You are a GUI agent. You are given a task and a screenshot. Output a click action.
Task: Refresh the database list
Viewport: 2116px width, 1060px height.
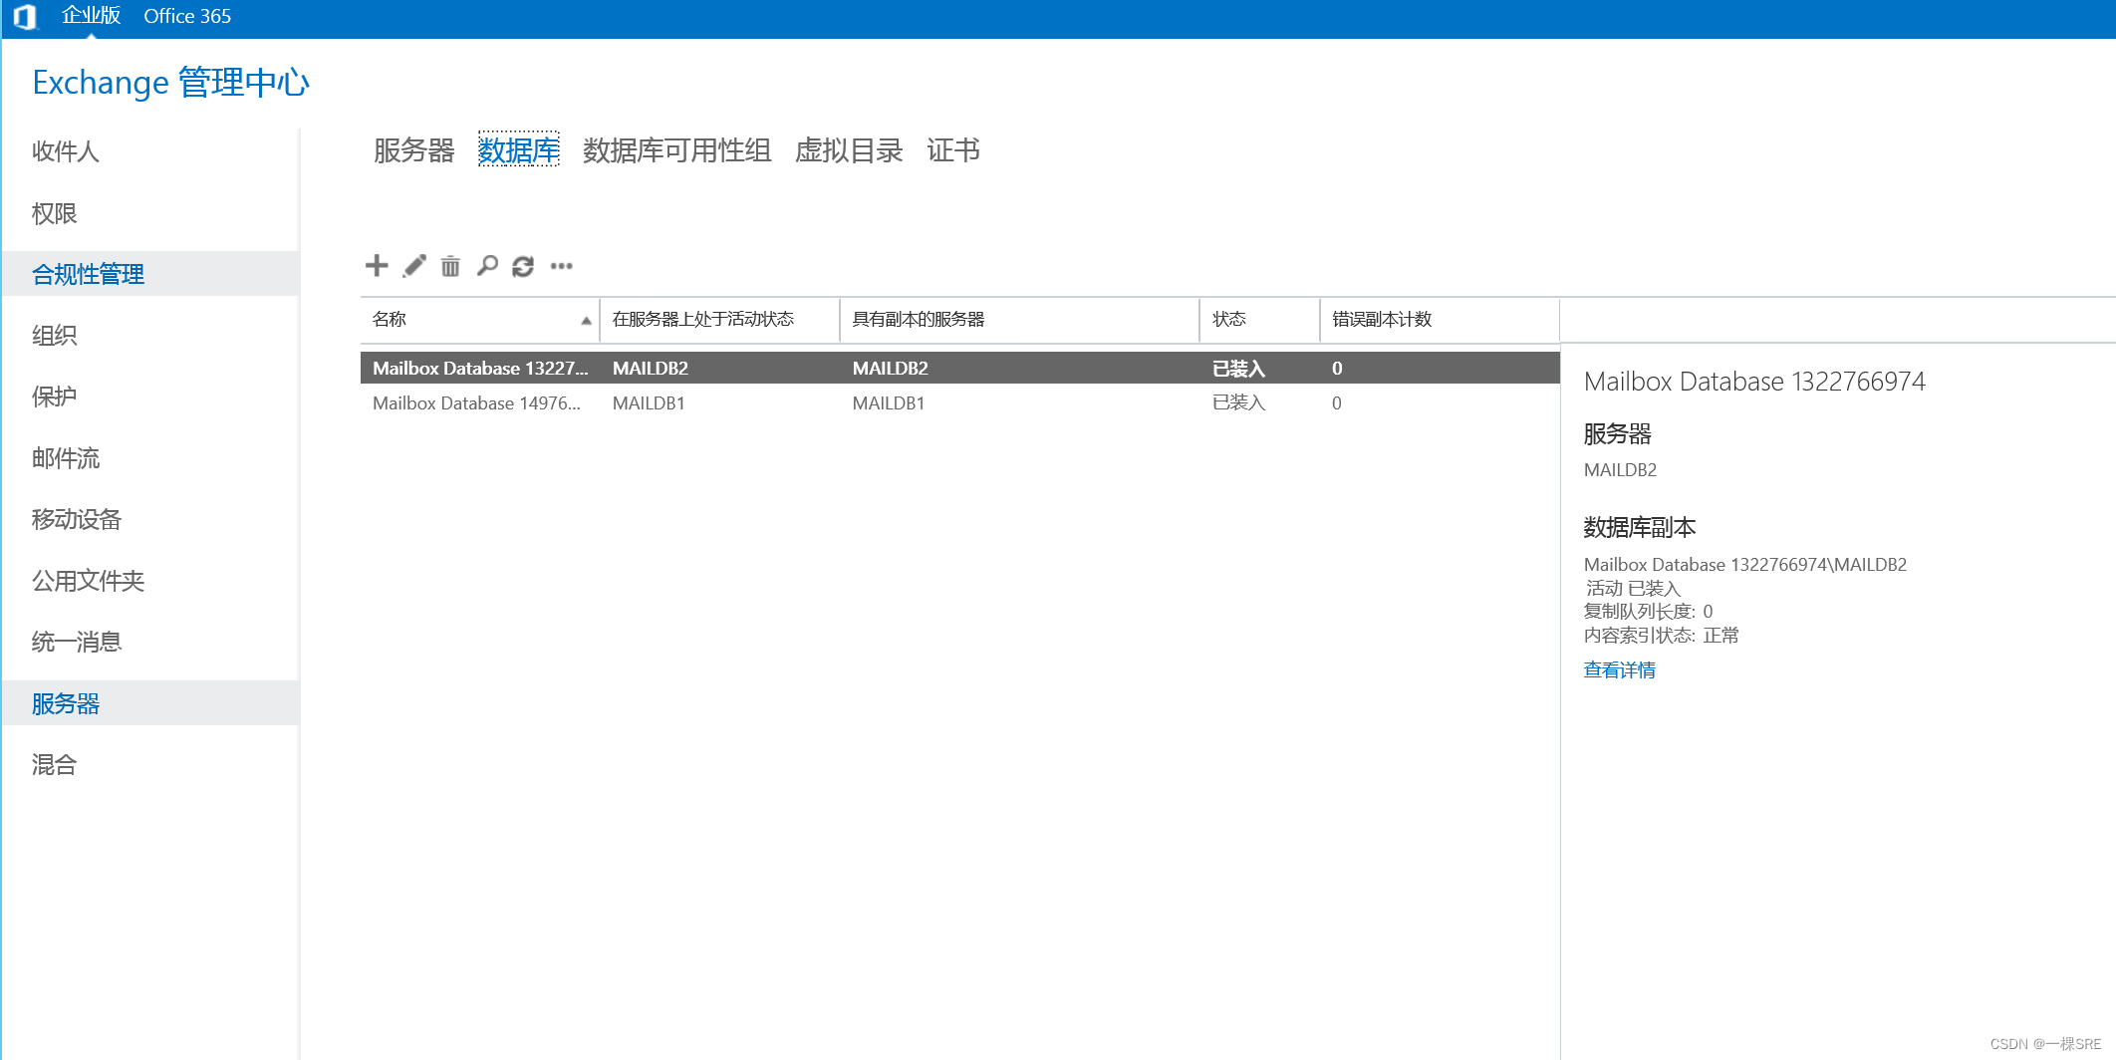pyautogui.click(x=523, y=266)
